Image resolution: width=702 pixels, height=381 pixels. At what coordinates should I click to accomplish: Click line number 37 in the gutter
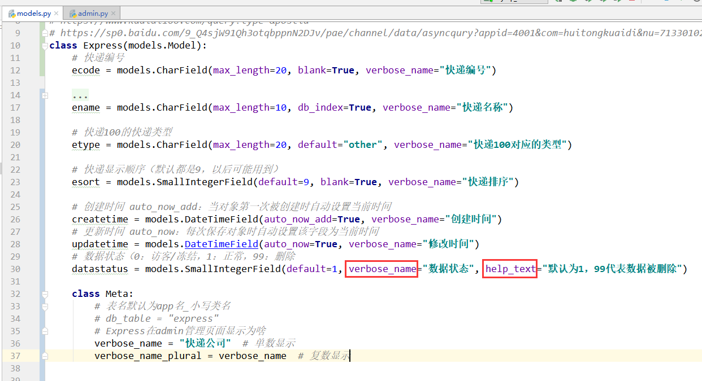[x=15, y=356]
